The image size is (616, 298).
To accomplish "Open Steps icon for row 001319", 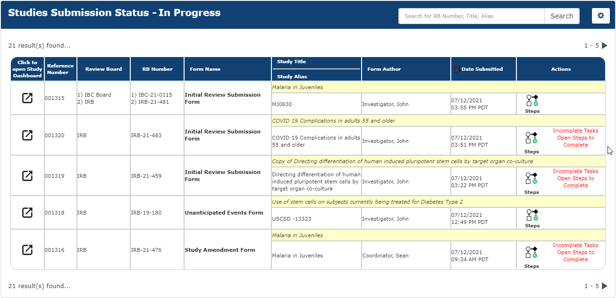I will 532,178.
